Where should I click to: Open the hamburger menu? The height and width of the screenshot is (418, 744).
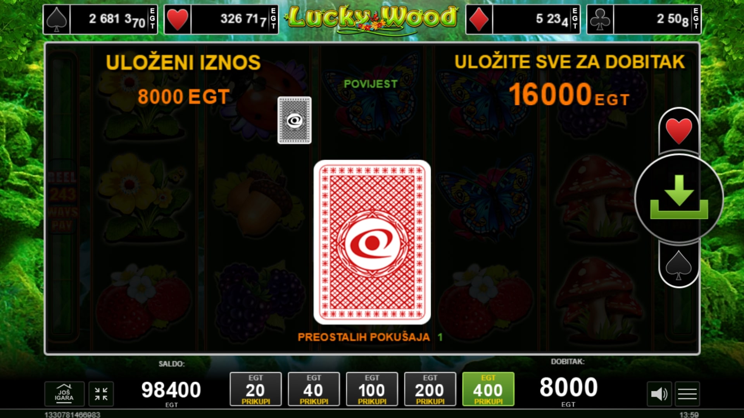point(687,394)
